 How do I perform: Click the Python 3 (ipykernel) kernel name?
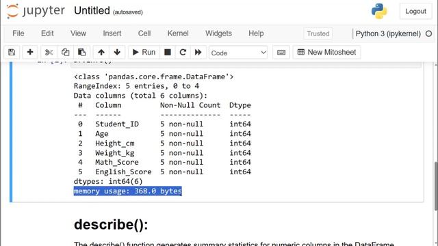point(388,33)
